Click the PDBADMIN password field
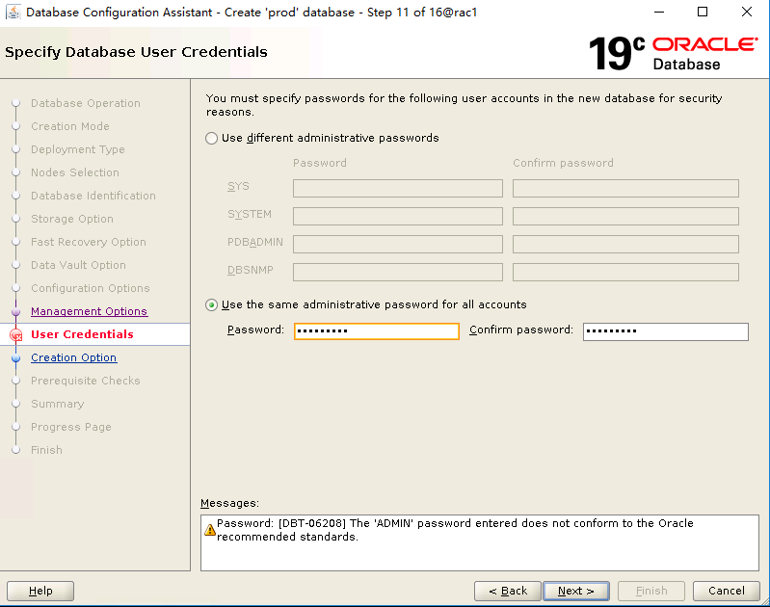Viewport: 770px width, 607px height. point(398,244)
